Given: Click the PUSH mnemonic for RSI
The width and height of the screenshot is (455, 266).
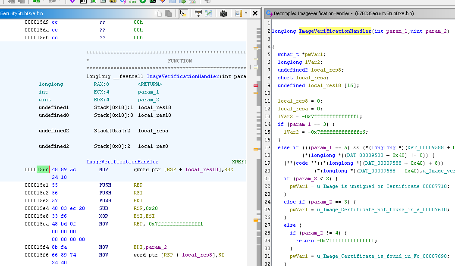Looking at the screenshot, I should pos(105,193).
